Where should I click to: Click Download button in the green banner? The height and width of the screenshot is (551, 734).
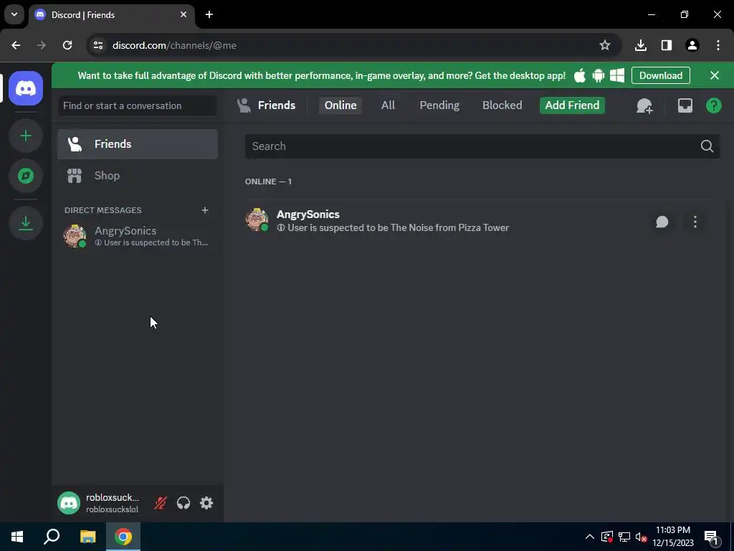tap(660, 75)
